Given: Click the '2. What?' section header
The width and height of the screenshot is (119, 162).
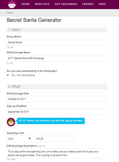Looking at the screenshot, I should pyautogui.click(x=57, y=87).
